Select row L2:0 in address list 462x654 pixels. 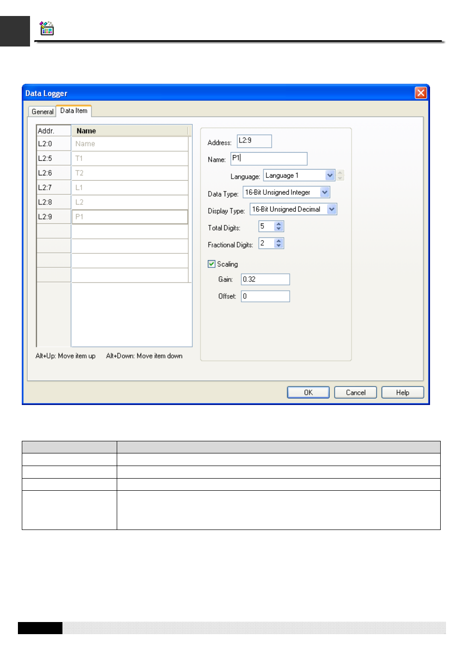[54, 144]
